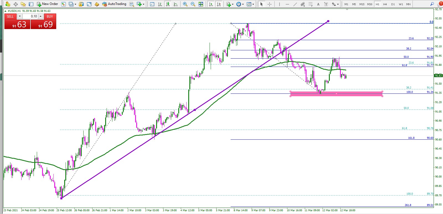Screen dimensions: 443x214
Task: Open the MetaEditor icon next to New Order
Action: tap(63, 4)
